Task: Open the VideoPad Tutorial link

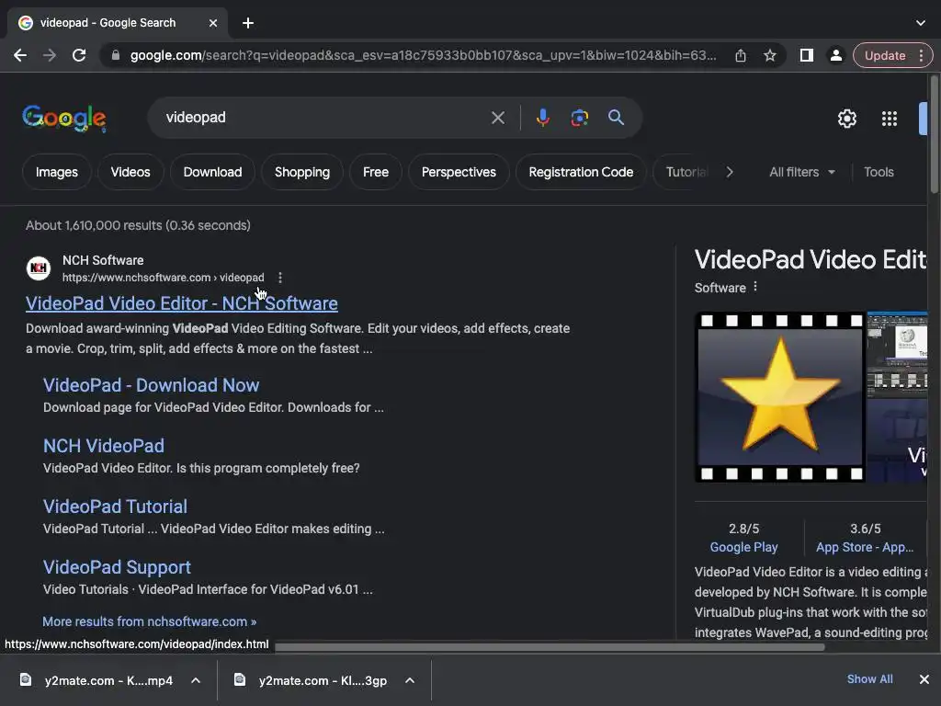Action: coord(115,507)
